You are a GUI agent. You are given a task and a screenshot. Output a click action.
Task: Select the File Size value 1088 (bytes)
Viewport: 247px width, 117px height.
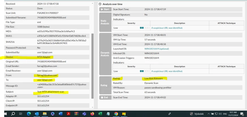(43, 27)
